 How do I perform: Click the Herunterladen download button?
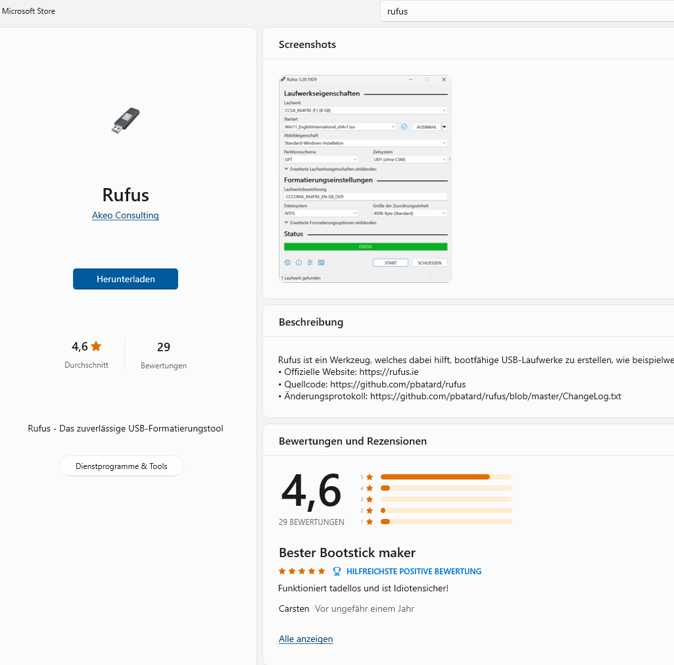126,279
